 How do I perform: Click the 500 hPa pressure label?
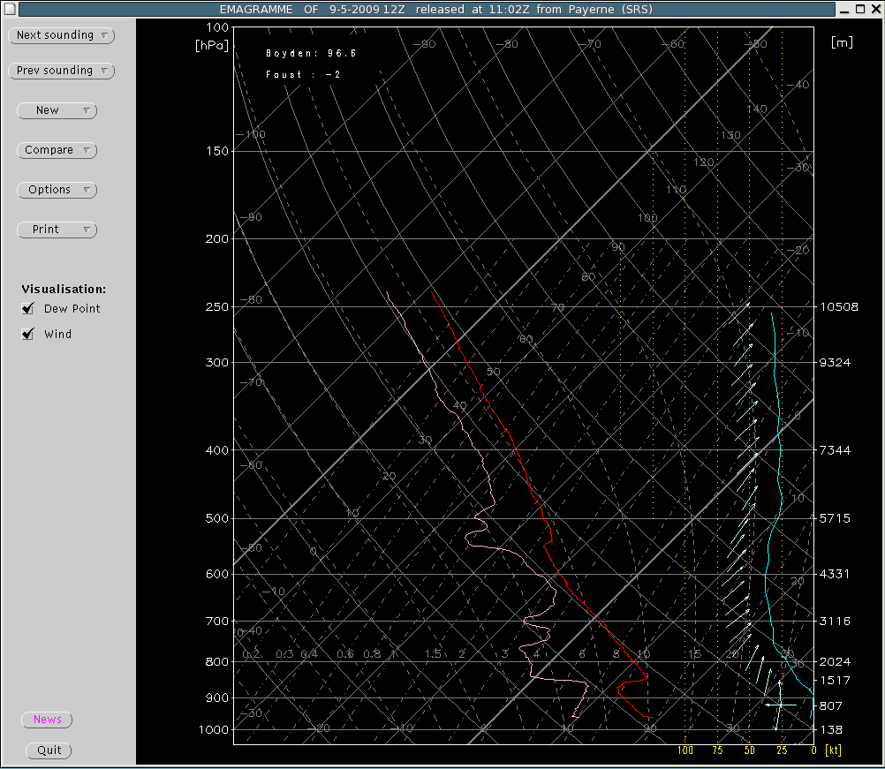[x=216, y=518]
